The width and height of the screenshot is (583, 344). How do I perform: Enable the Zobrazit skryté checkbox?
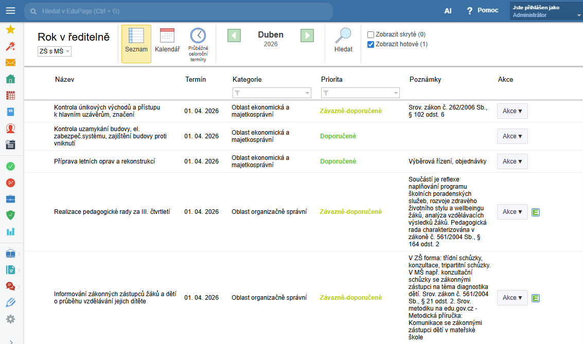coord(370,34)
